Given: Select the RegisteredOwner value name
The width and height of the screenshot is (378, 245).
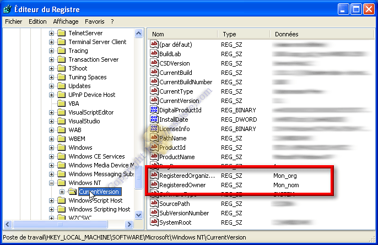Looking at the screenshot, I should pos(182,185).
